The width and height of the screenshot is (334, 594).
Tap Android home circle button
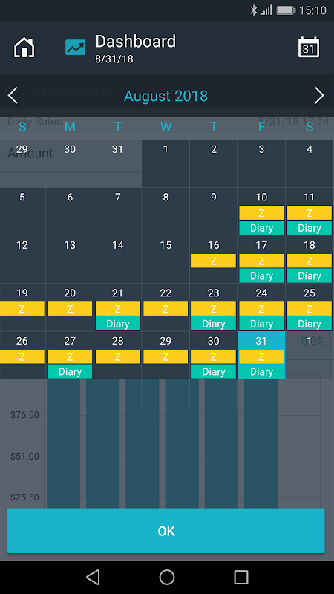(167, 578)
